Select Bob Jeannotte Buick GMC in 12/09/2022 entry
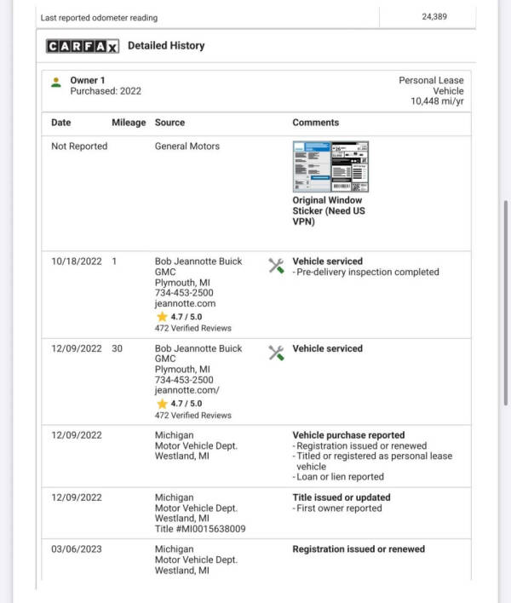 198,353
